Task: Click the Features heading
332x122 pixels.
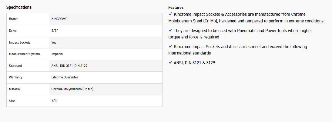Action: tap(176, 7)
